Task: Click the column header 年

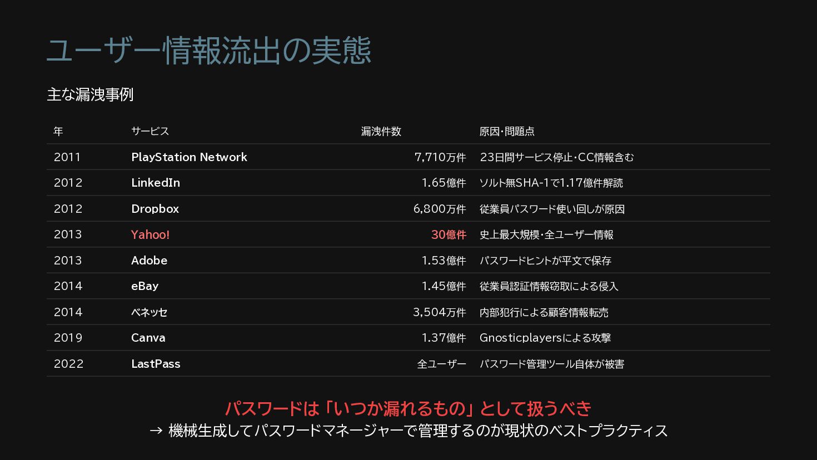Action: click(x=58, y=131)
